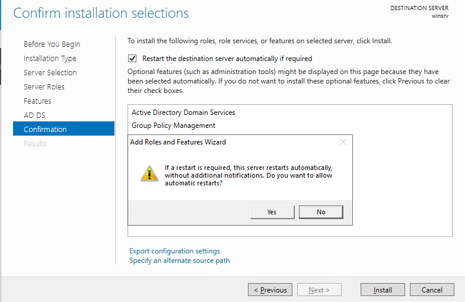This screenshot has width=465, height=302.
Task: Click Specify an alternate source path link
Action: point(179,261)
